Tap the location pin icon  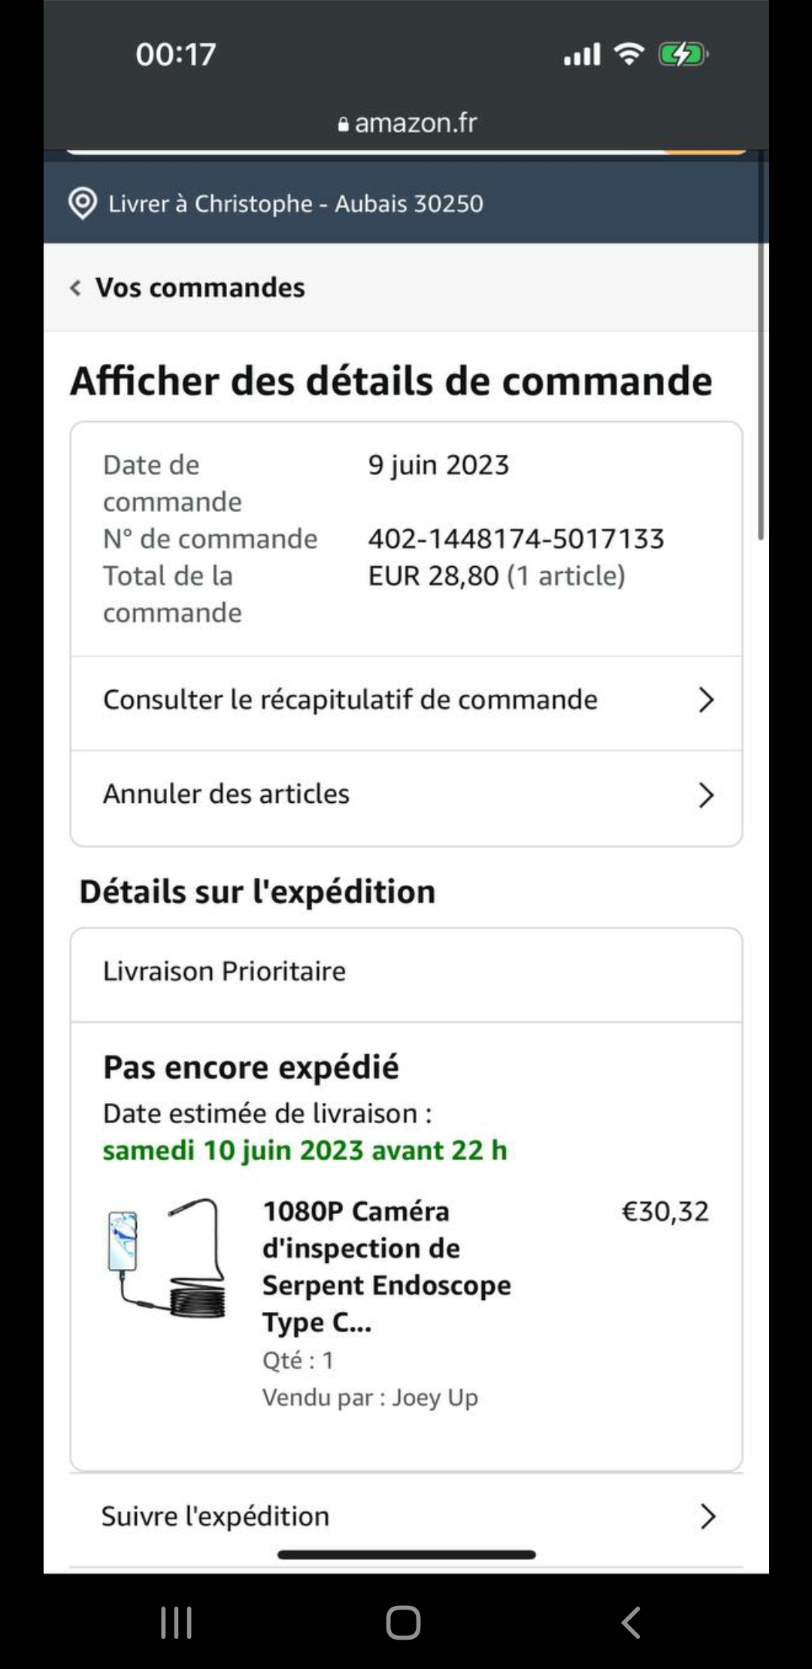[82, 204]
